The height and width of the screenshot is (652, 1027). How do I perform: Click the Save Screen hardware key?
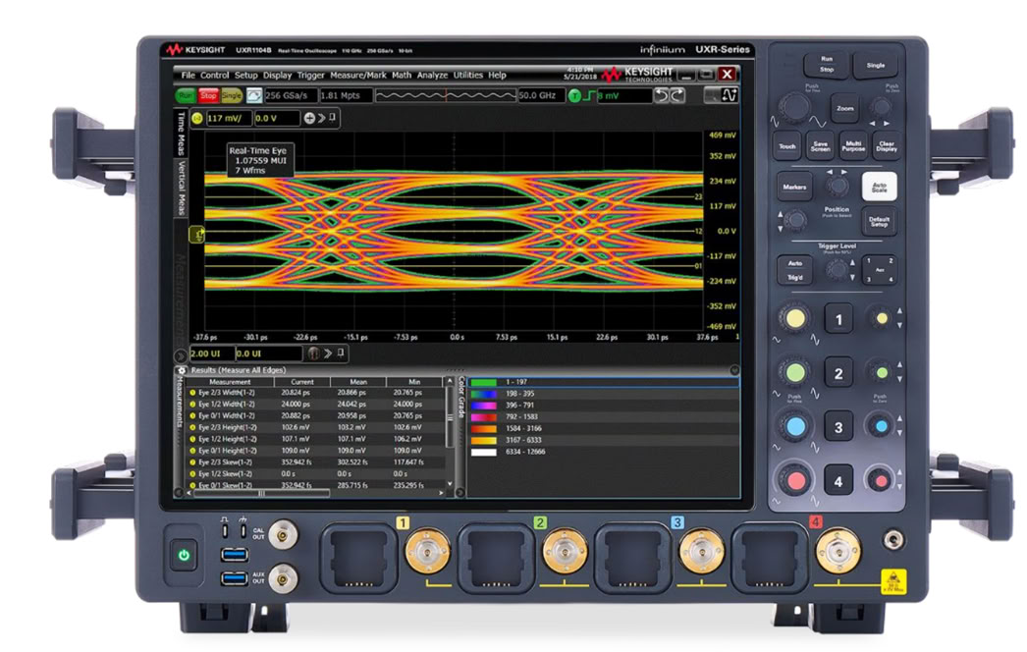point(820,145)
